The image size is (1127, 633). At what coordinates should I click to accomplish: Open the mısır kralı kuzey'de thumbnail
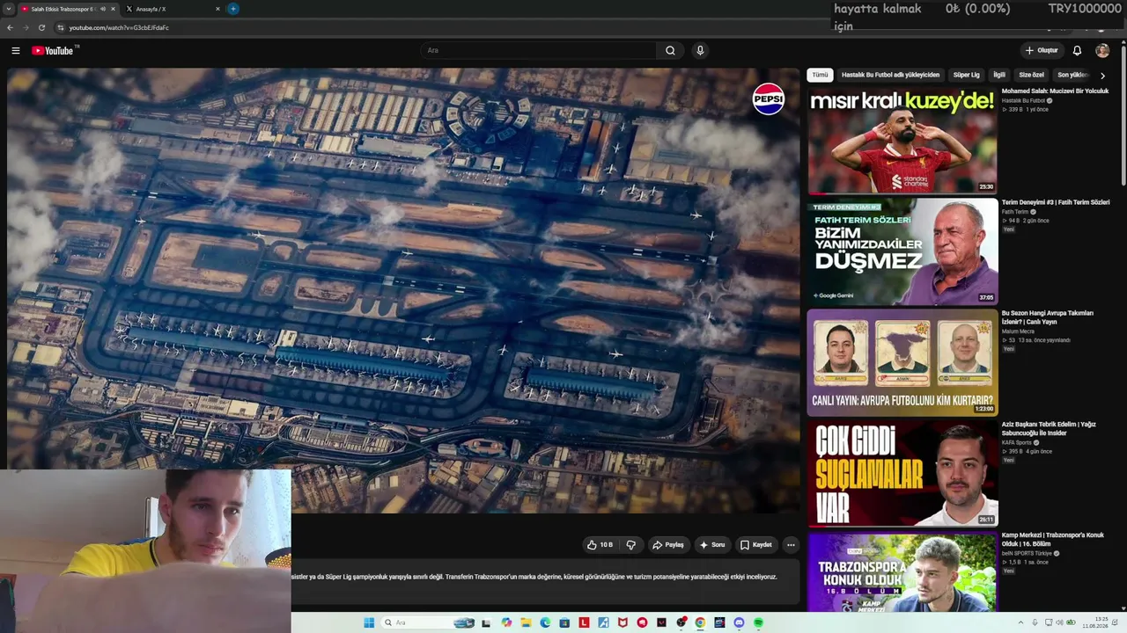pos(902,140)
